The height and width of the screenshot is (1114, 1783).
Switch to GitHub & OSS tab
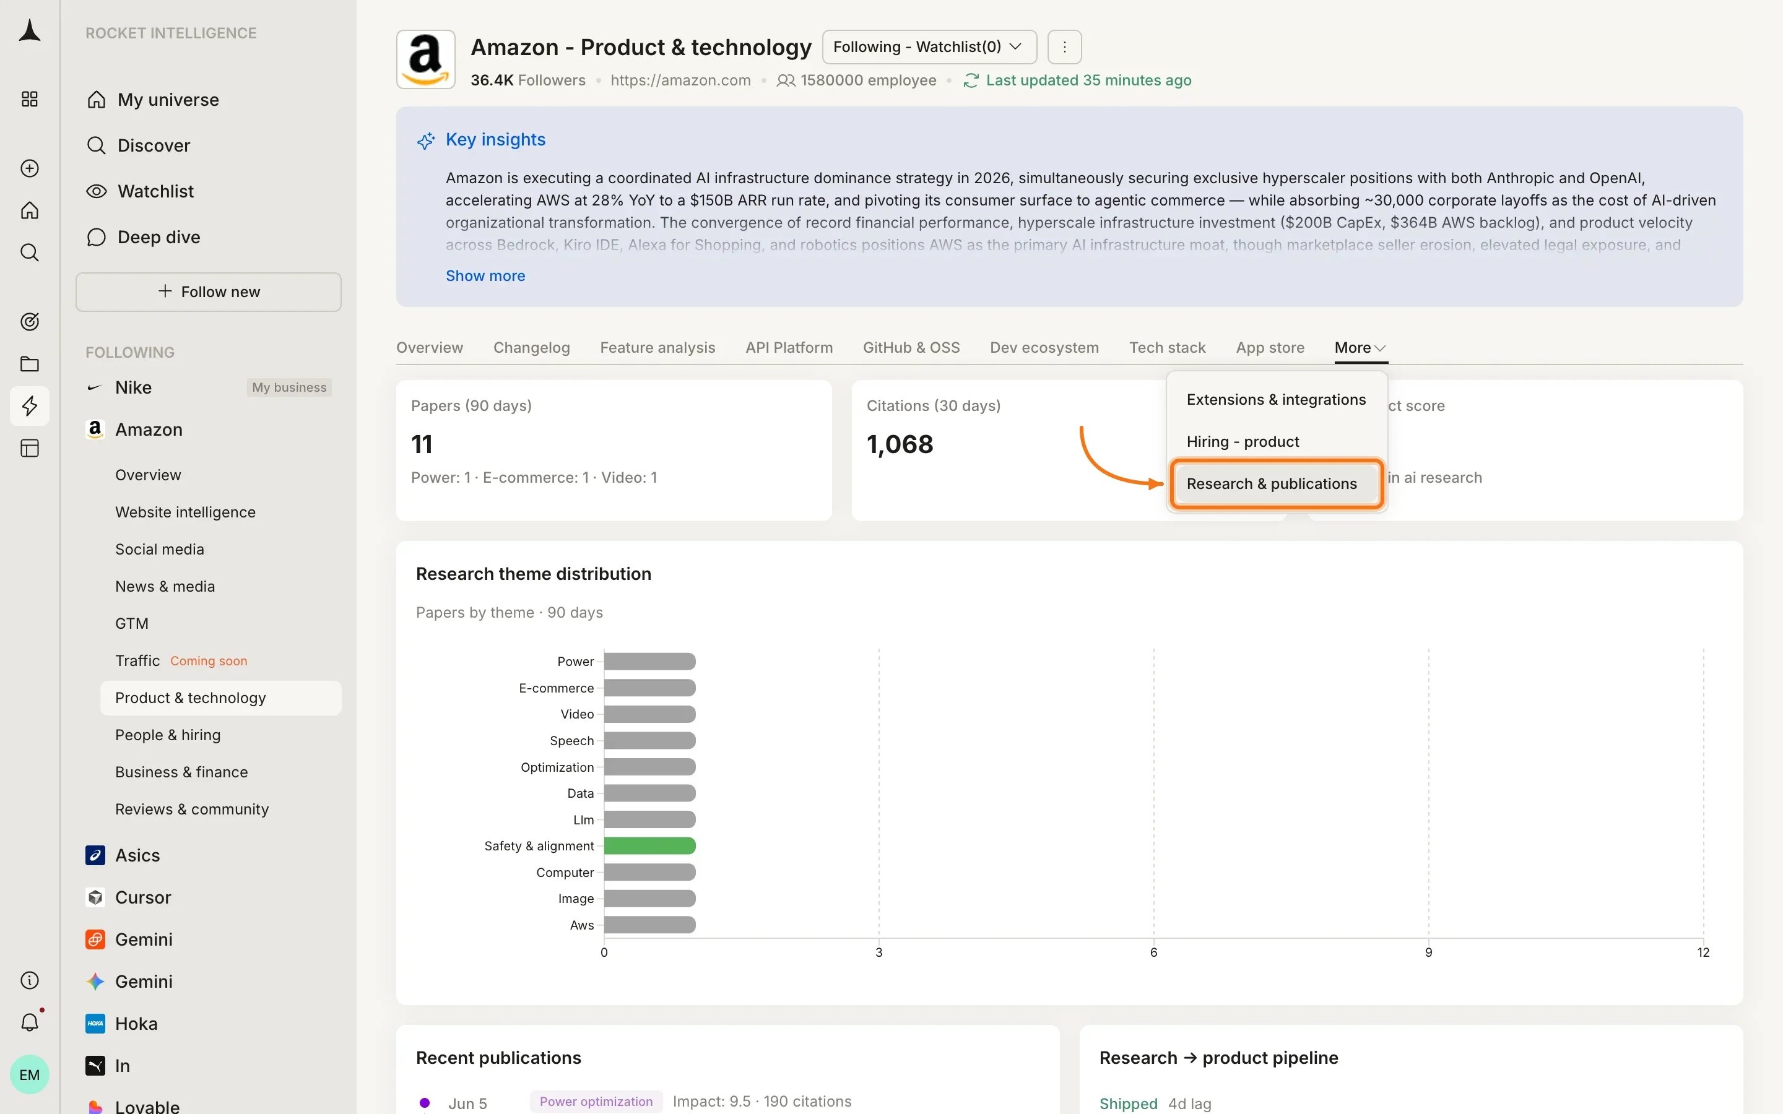tap(911, 348)
